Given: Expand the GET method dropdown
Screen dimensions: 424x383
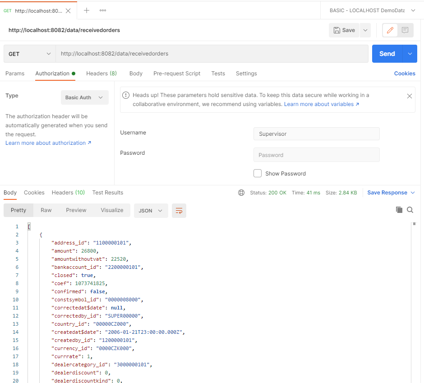Looking at the screenshot, I should (x=30, y=54).
